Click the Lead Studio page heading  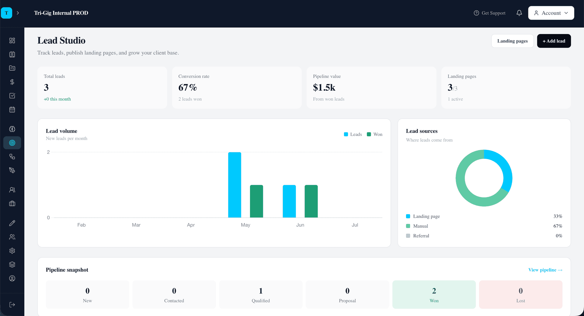[x=61, y=40]
